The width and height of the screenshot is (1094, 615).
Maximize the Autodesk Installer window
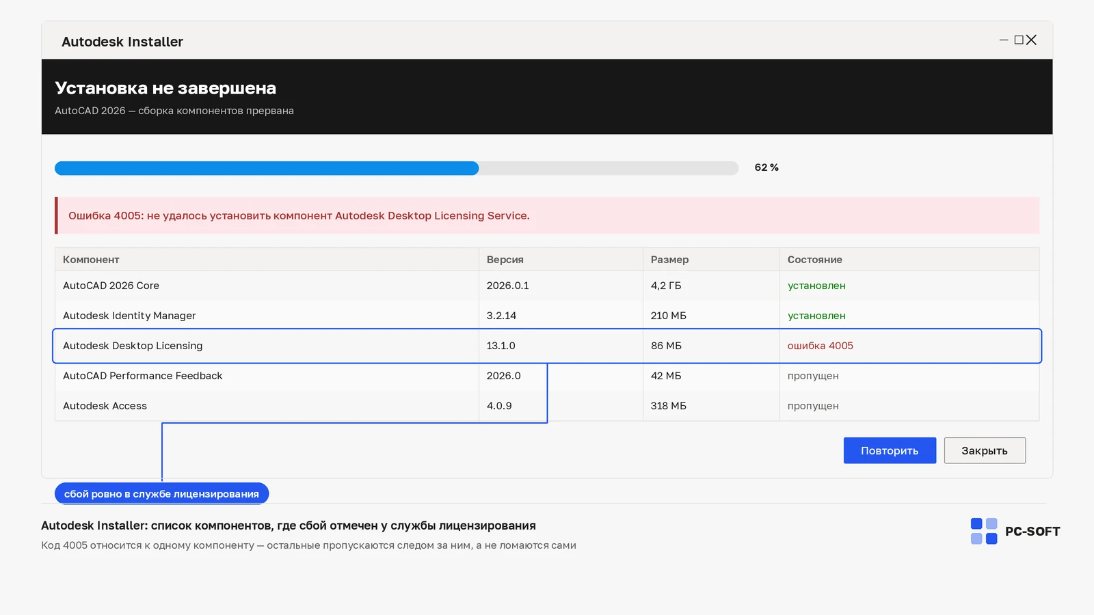click(x=1019, y=40)
